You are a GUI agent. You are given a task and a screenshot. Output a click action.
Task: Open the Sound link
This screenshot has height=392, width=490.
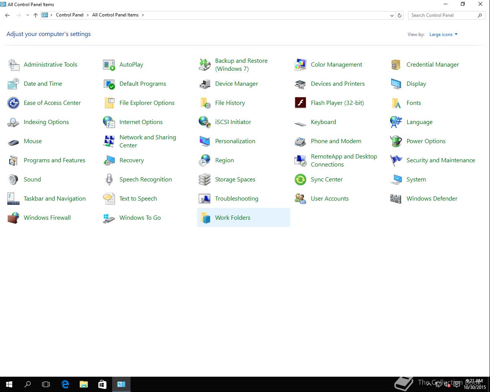point(32,180)
